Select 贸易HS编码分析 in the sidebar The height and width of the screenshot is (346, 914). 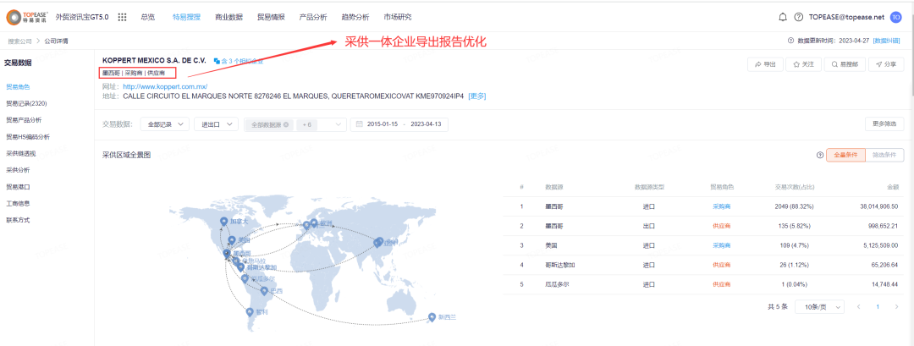[x=27, y=137]
